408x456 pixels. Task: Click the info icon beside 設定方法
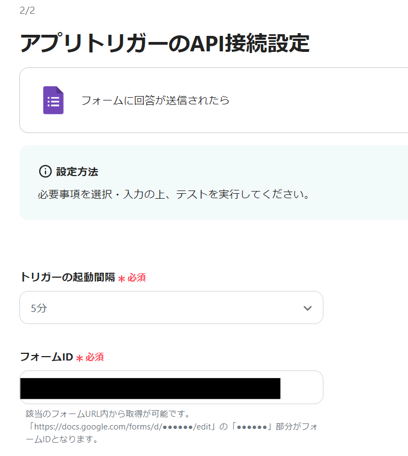tap(45, 172)
